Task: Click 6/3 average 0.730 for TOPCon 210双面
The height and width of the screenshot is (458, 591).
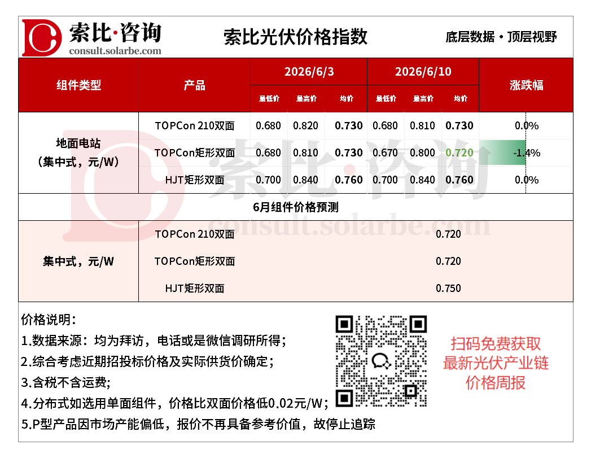Action: pyautogui.click(x=349, y=125)
